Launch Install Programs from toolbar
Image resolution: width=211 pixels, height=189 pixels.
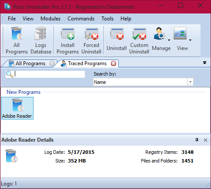pyautogui.click(x=67, y=40)
